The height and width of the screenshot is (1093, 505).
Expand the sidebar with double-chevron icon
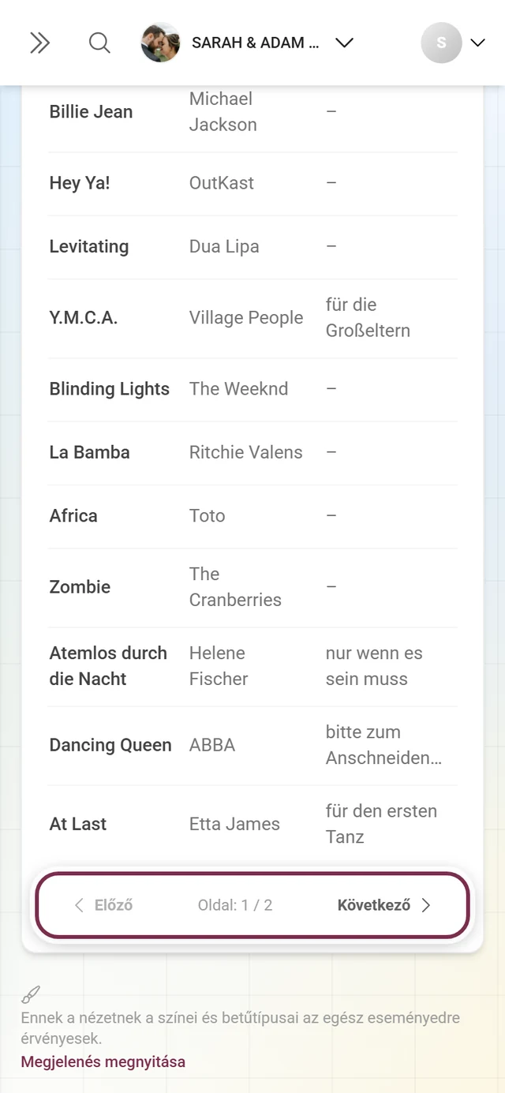pos(39,43)
